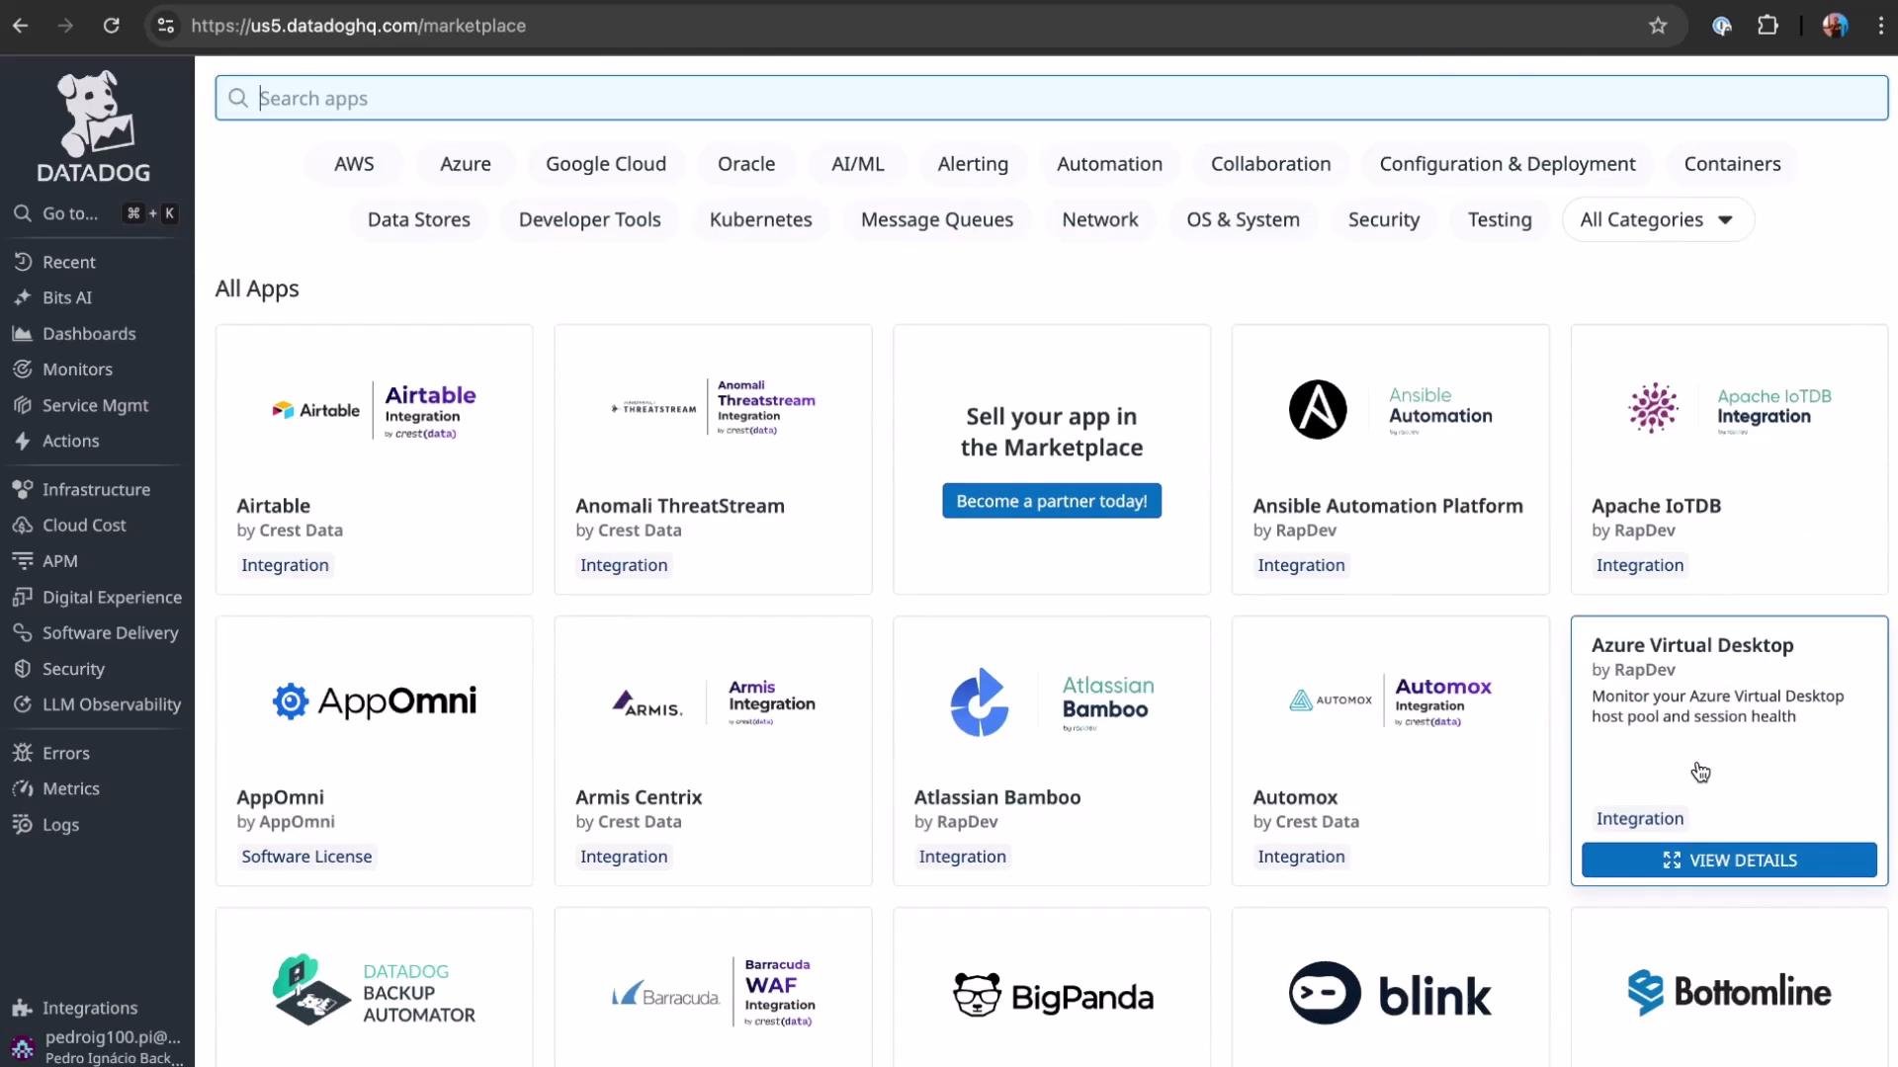Image resolution: width=1898 pixels, height=1067 pixels.
Task: Filter by the Google Cloud category
Action: click(x=606, y=164)
